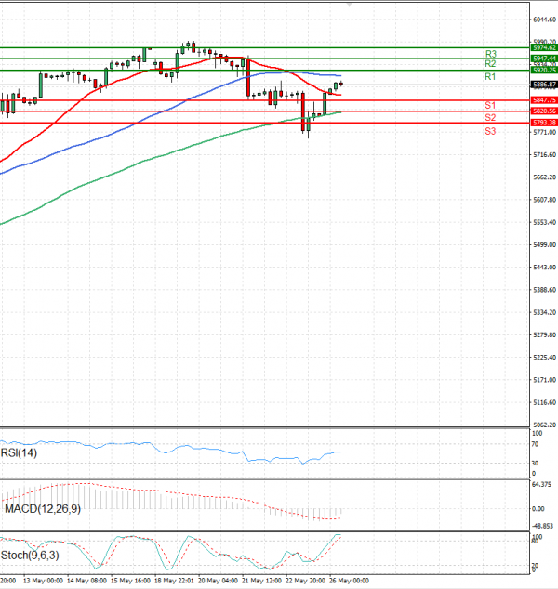Click the 5553.40 price axis value

pos(544,222)
